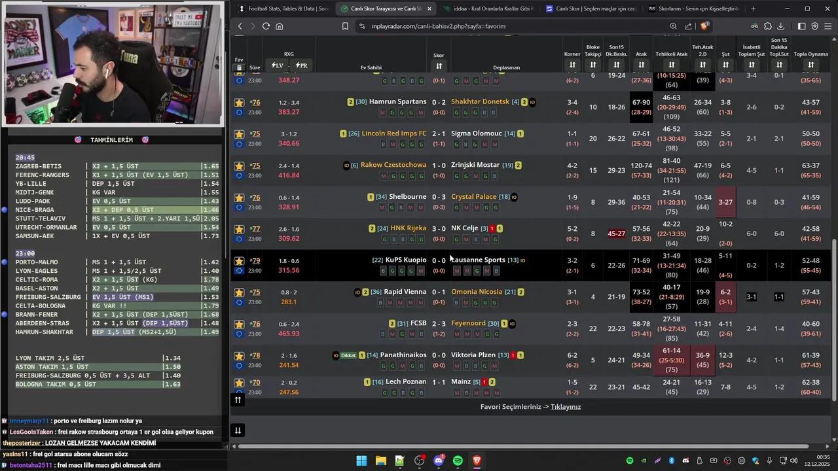Image resolution: width=838 pixels, height=471 pixels.
Task: Open Shakhtar Donetsk team link
Action: 480,101
